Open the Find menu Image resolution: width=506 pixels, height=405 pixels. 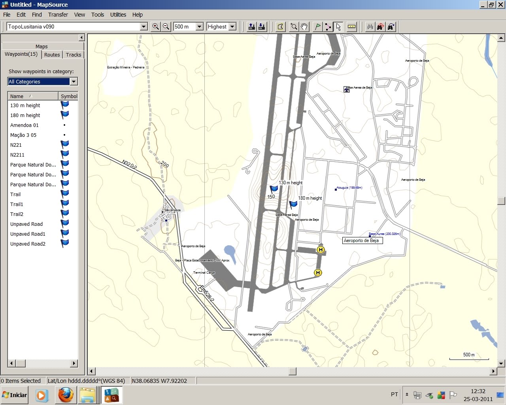tap(37, 15)
